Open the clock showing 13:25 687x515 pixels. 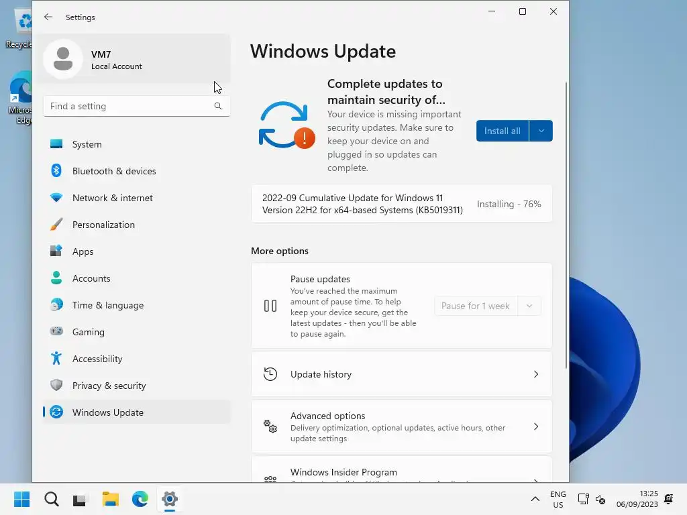pos(637,499)
